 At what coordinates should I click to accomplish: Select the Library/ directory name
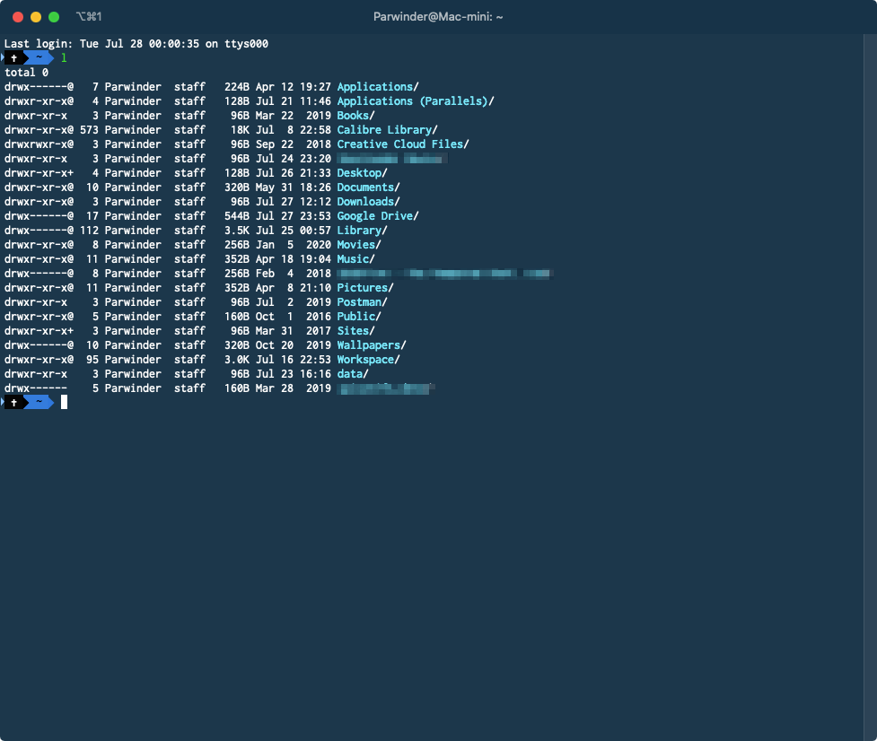tap(362, 231)
